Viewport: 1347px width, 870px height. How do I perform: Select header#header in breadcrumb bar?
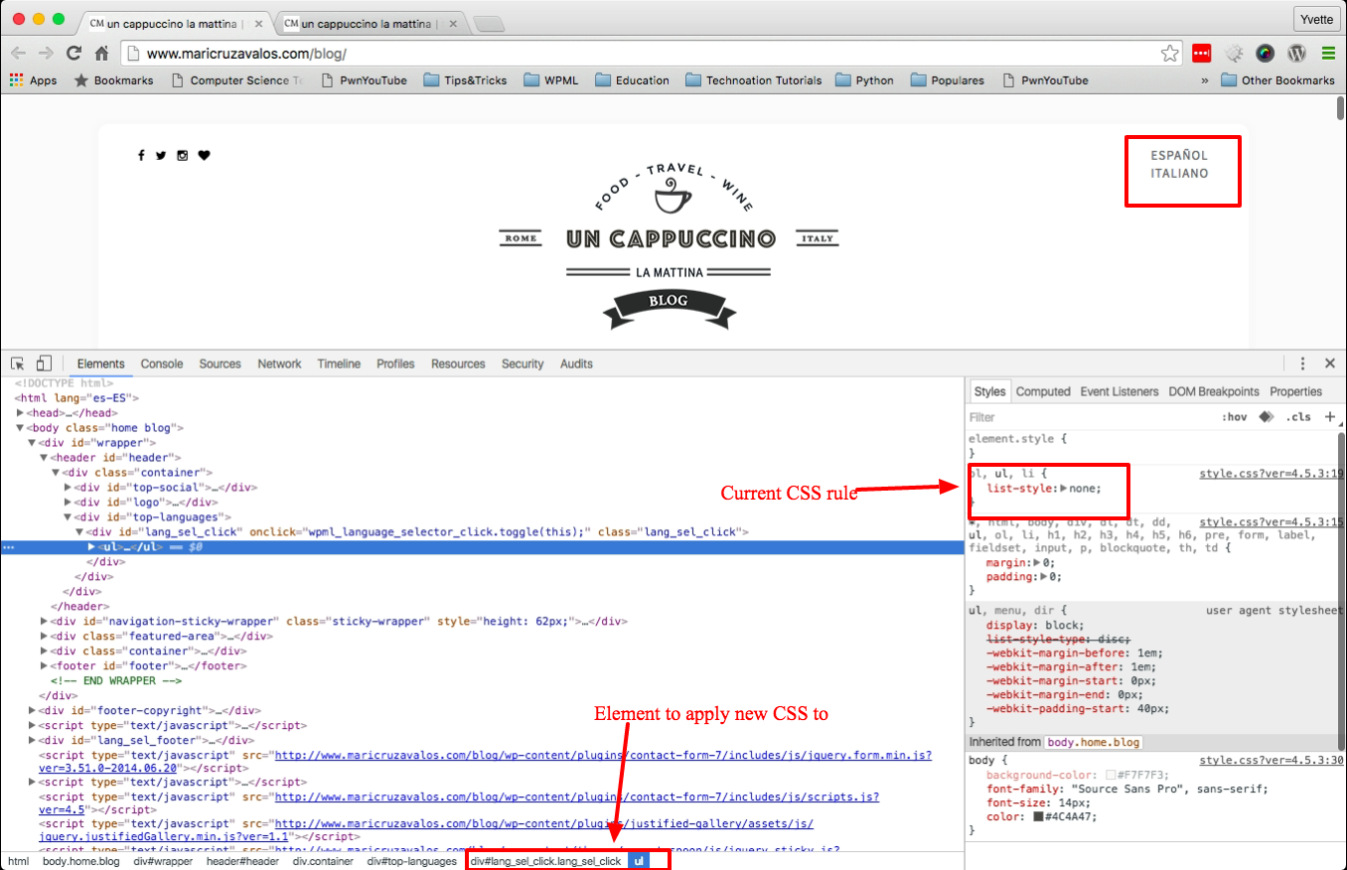click(242, 861)
